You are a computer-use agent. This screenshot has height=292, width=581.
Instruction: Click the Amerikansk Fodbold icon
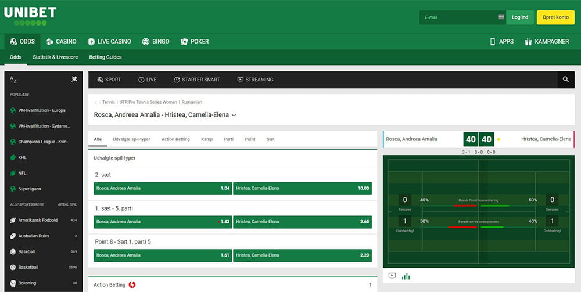click(x=13, y=220)
